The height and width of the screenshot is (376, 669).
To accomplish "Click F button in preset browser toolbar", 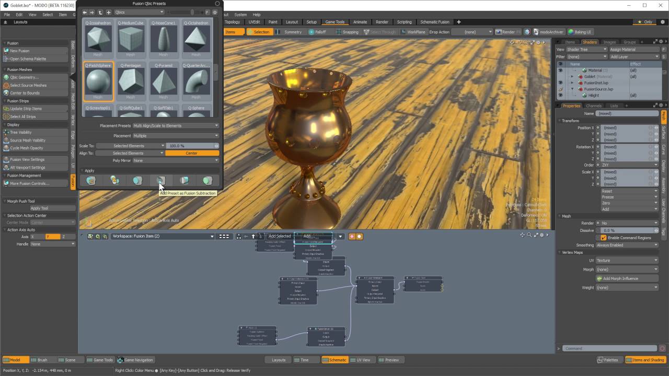I will click(x=207, y=12).
